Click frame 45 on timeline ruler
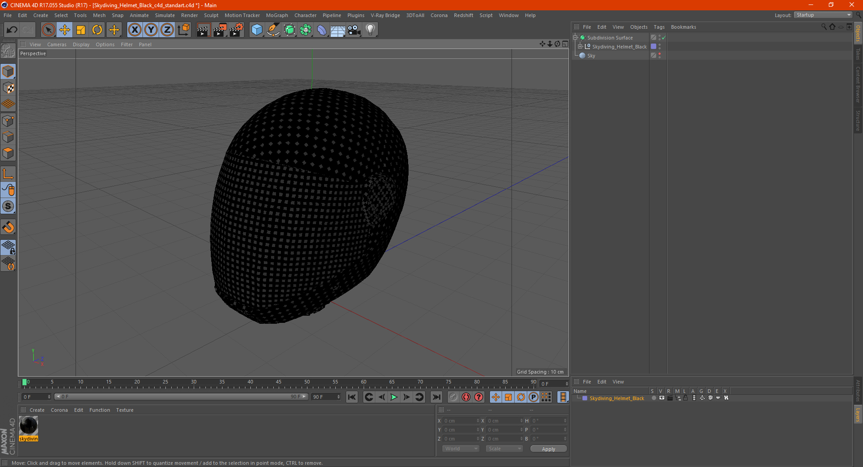 pos(279,383)
